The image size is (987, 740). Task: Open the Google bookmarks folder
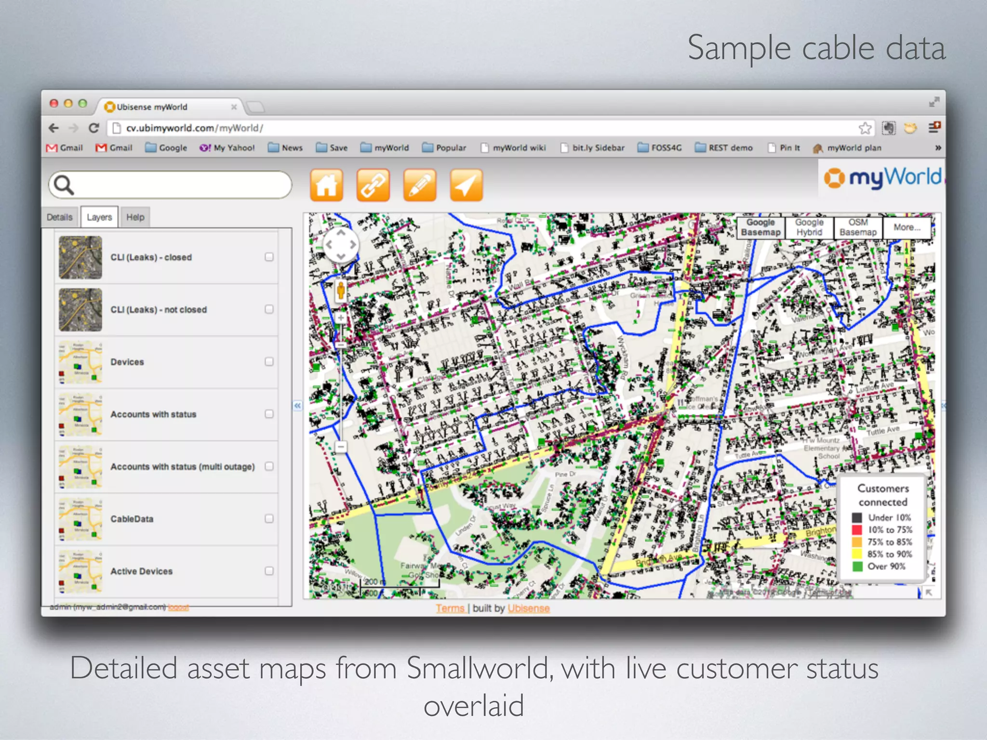[166, 148]
